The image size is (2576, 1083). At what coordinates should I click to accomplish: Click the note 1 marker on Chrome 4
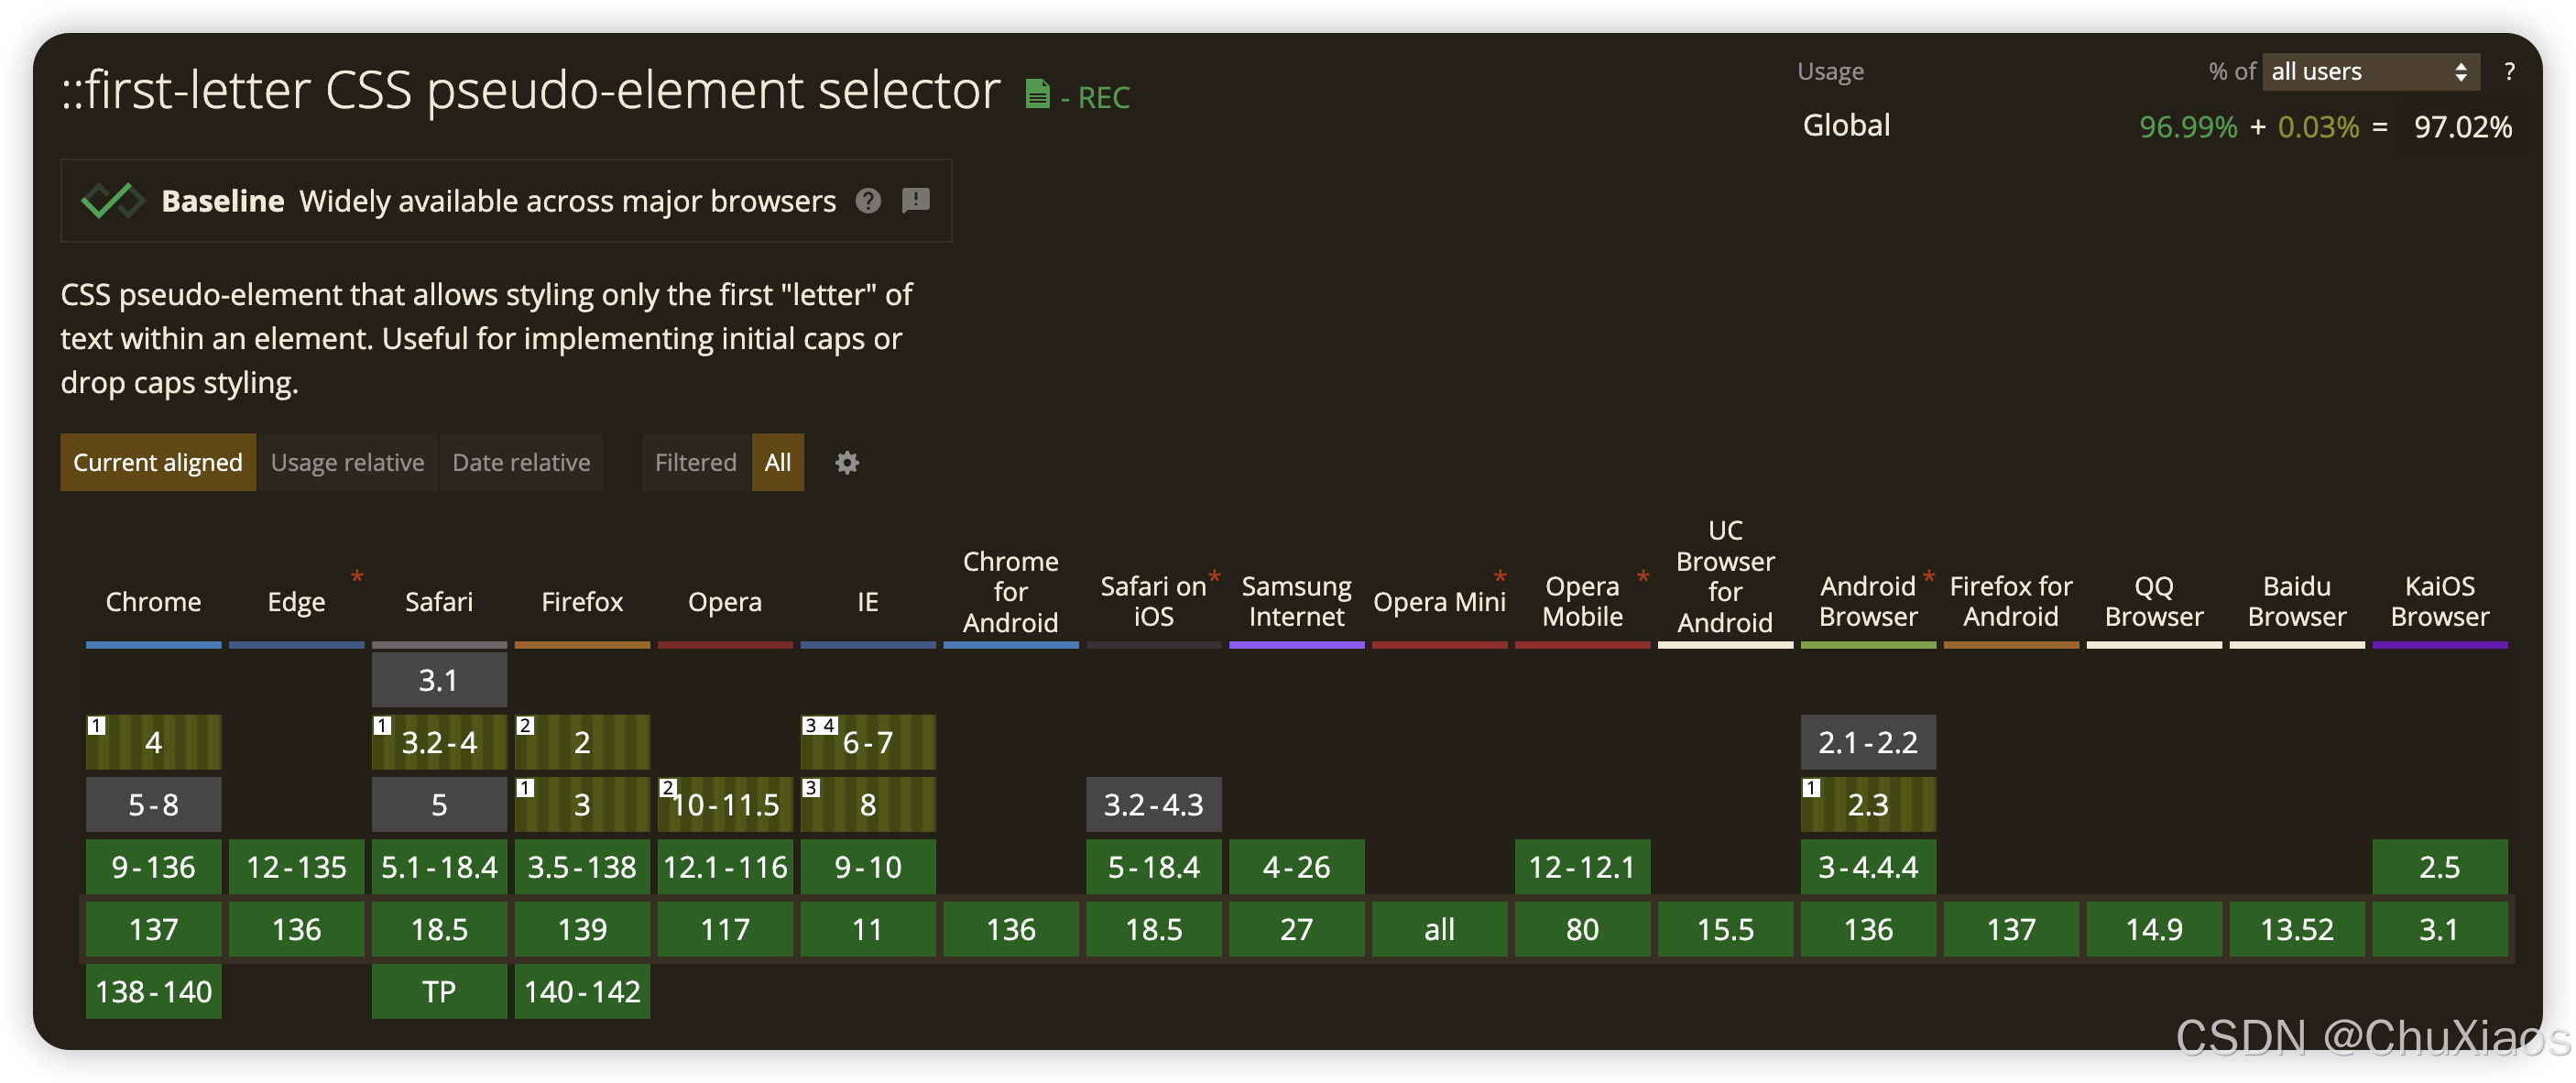(97, 726)
